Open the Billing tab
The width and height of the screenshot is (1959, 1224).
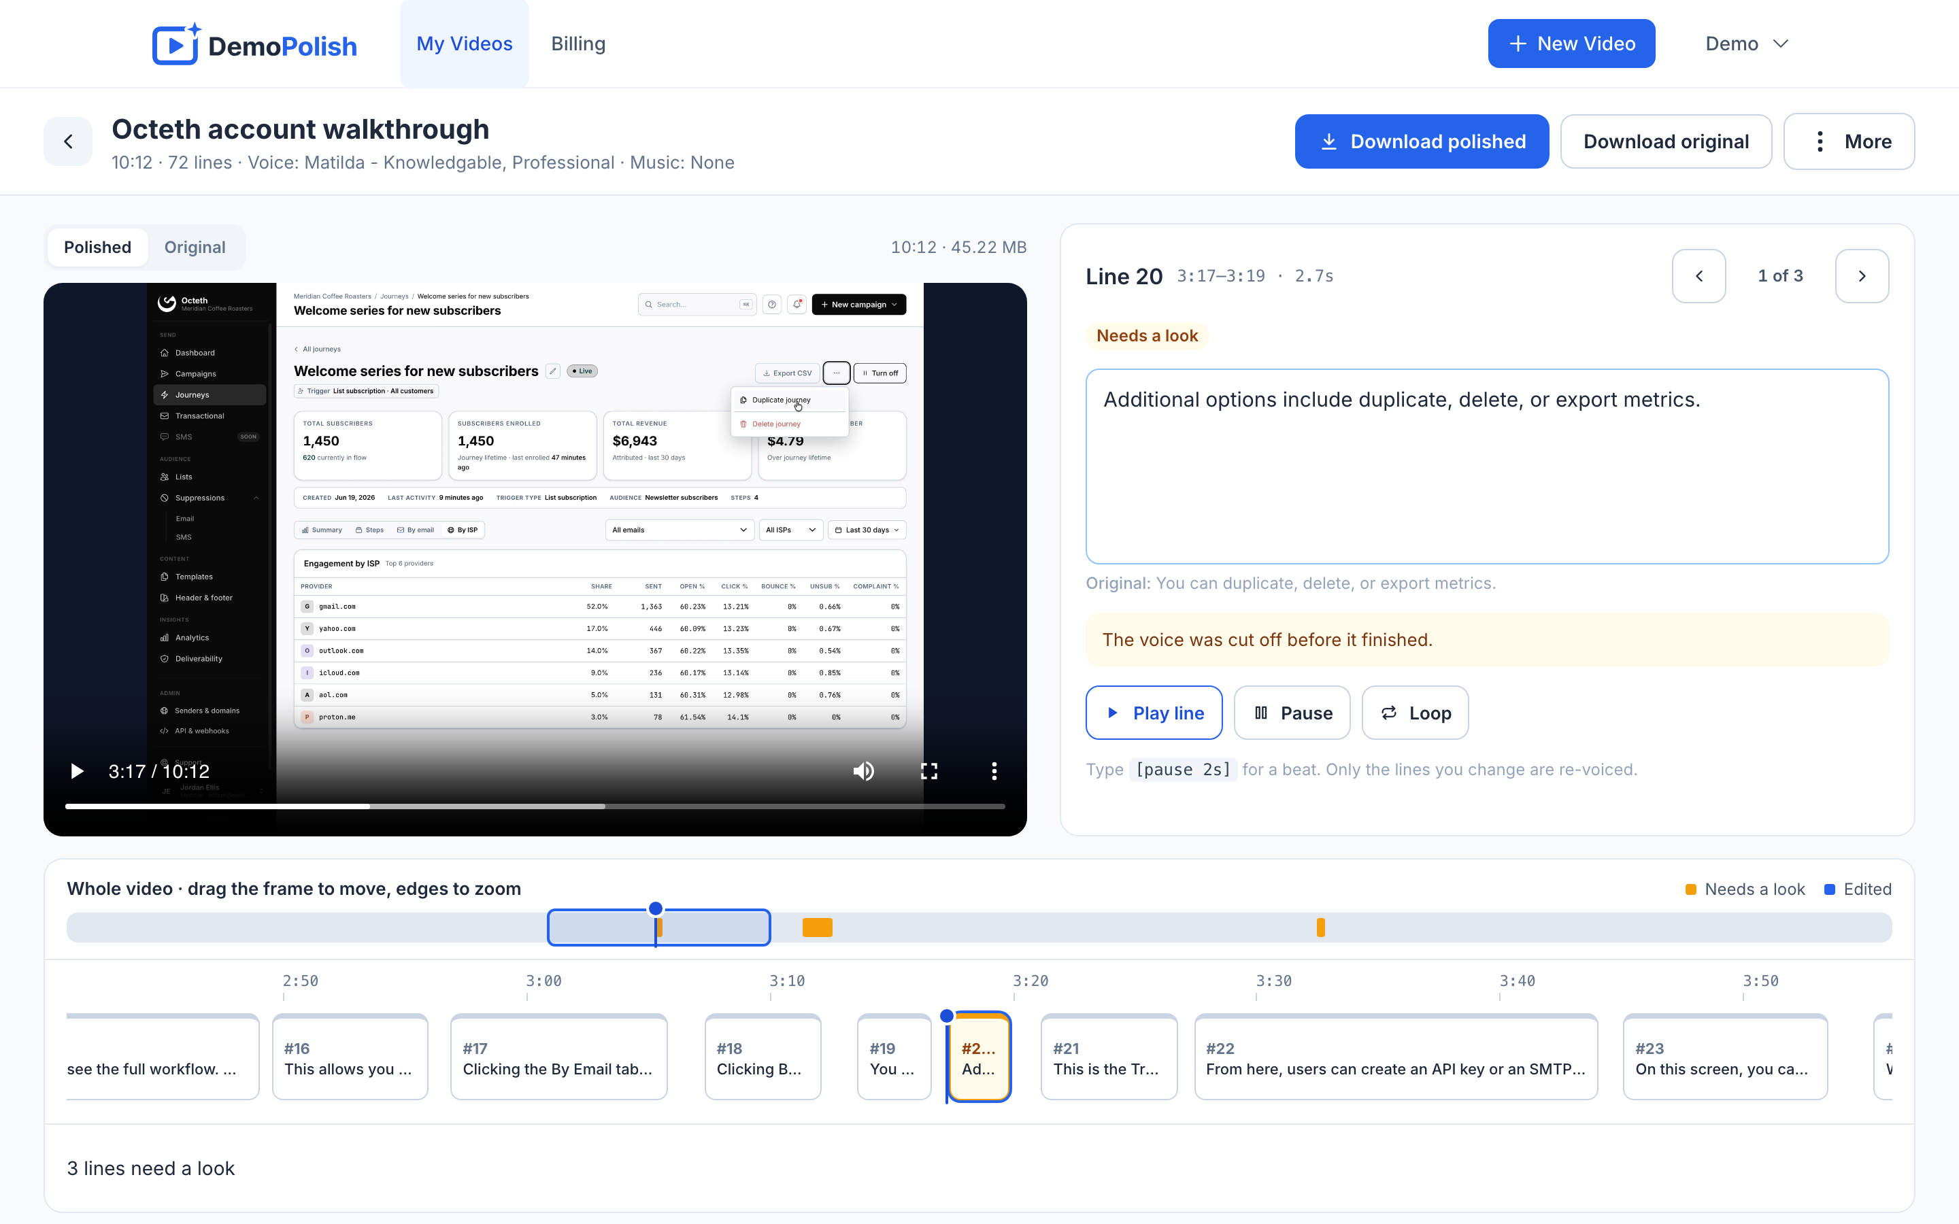coord(578,44)
